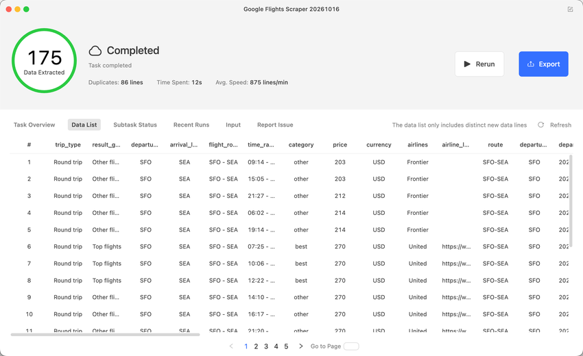The image size is (583, 356).
Task: Go to the next page with right chevron
Action: coord(301,346)
